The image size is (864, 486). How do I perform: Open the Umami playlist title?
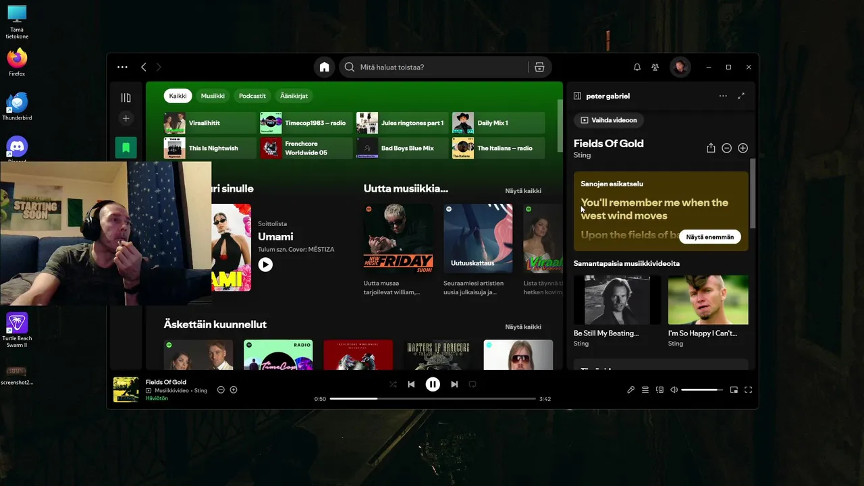click(275, 237)
